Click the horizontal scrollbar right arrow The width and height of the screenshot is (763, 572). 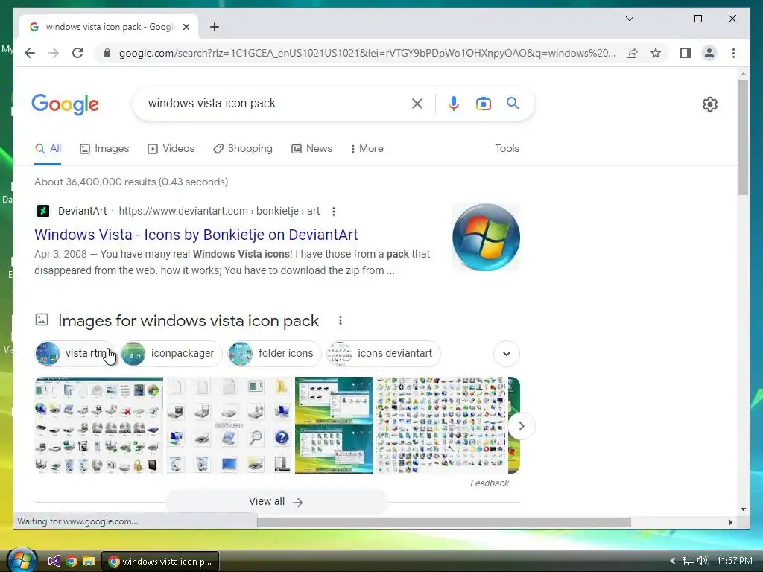coord(730,522)
